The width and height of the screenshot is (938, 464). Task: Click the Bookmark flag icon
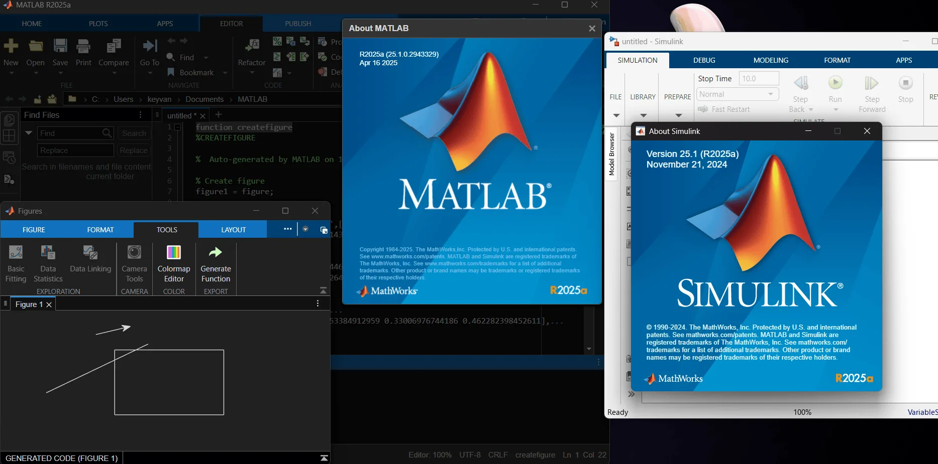click(171, 72)
